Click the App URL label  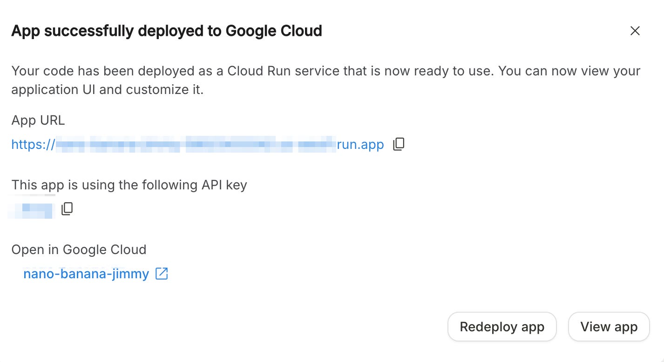pos(38,121)
